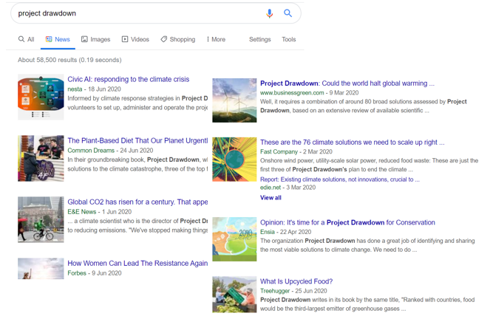Screen dimensions: 493x336
Task: Click the 'Ensia' source label
Action: (x=268, y=232)
